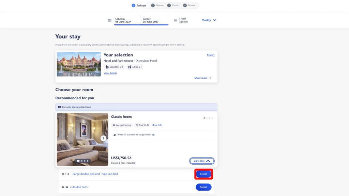Click the US$1,750.56 price
The height and width of the screenshot is (196, 349).
121,158
